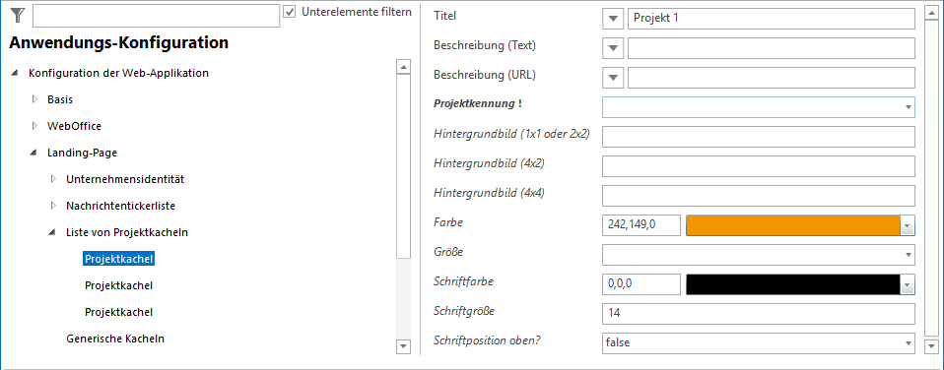Select Konfiguration der Web-Applikation item

118,74
